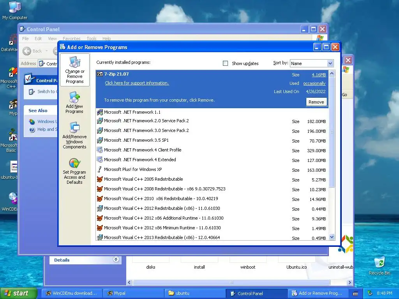This screenshot has height=299, width=399.
Task: Click the Help and Support icon under See Also
Action: 32,130
